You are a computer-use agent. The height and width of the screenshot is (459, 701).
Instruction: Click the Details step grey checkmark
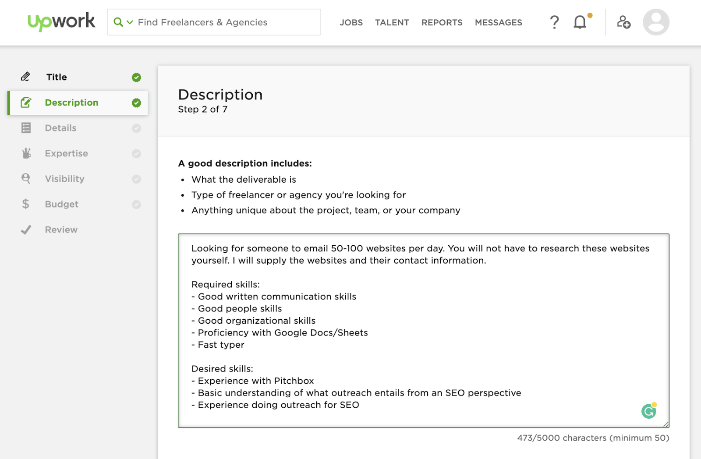point(136,128)
